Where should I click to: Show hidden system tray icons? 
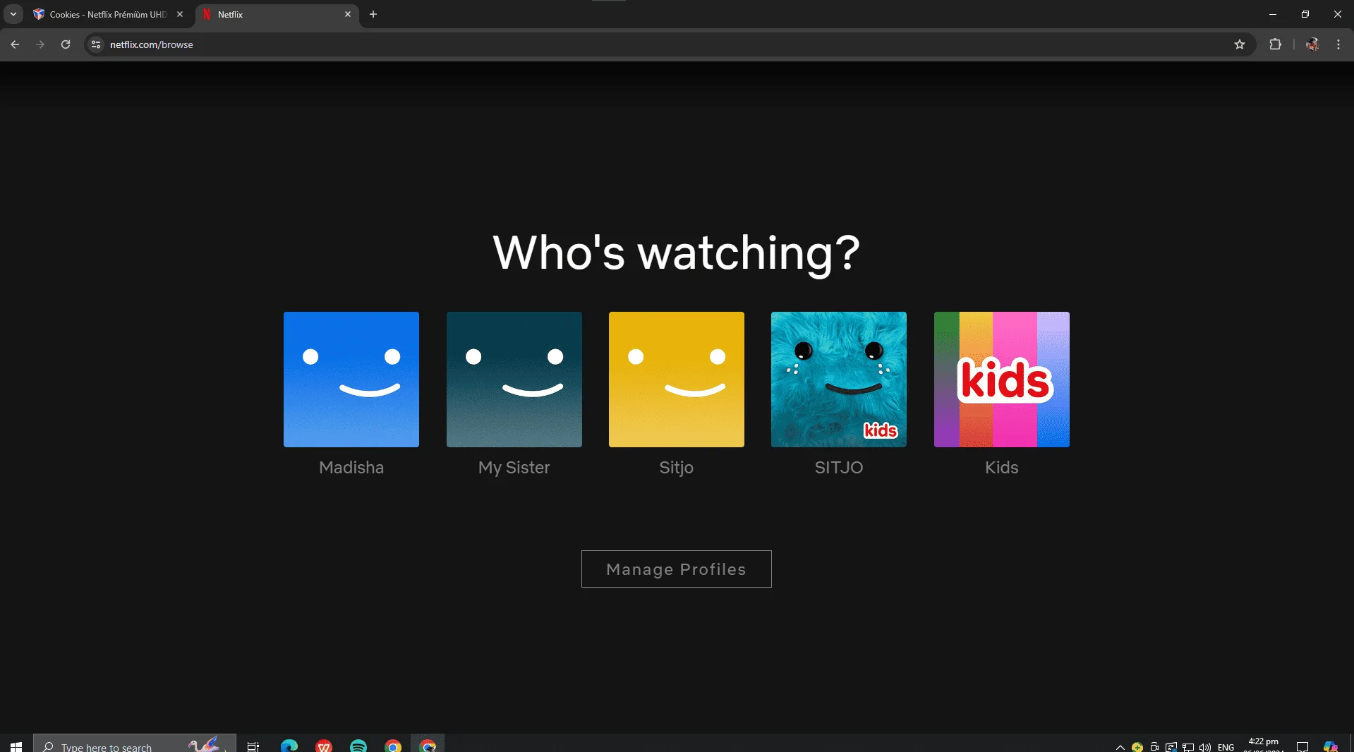point(1120,747)
